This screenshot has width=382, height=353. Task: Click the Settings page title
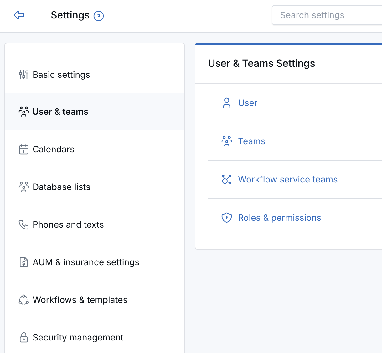click(70, 15)
